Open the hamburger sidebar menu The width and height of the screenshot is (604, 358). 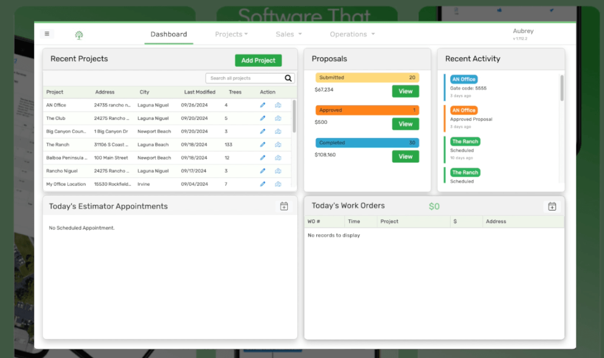(47, 34)
